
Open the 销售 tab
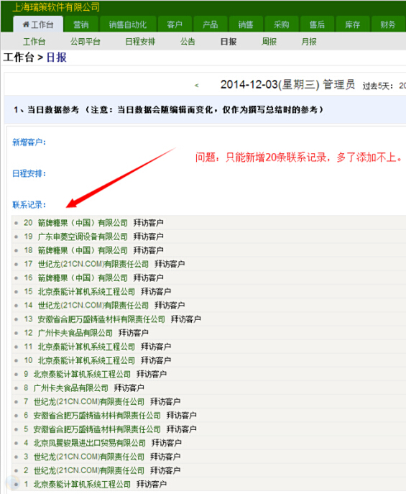246,24
